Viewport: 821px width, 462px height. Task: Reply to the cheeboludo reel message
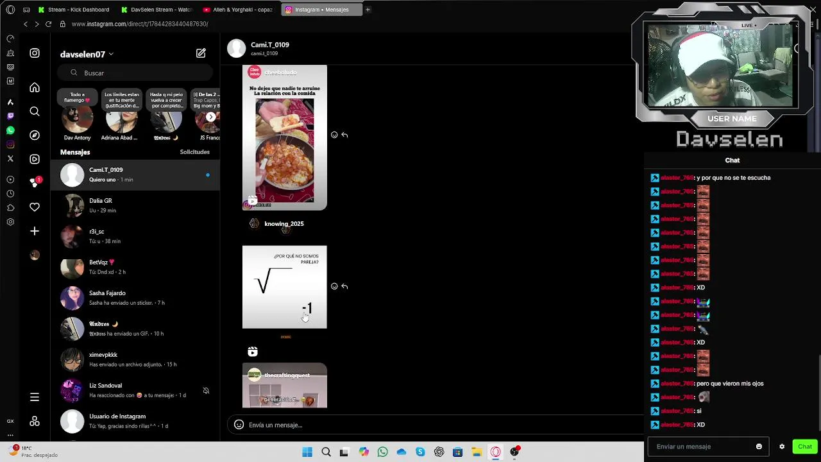[344, 135]
